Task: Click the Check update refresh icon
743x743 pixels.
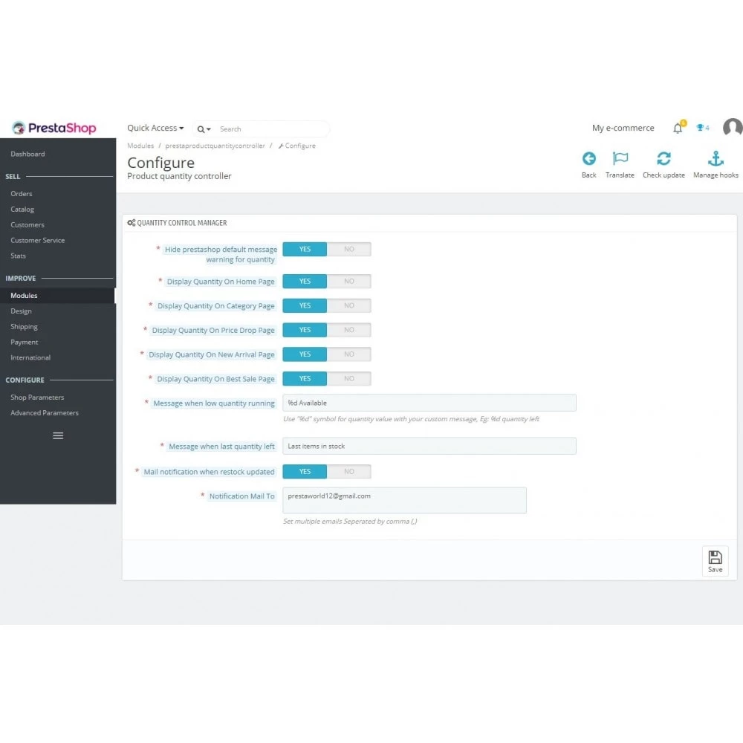Action: pos(663,158)
